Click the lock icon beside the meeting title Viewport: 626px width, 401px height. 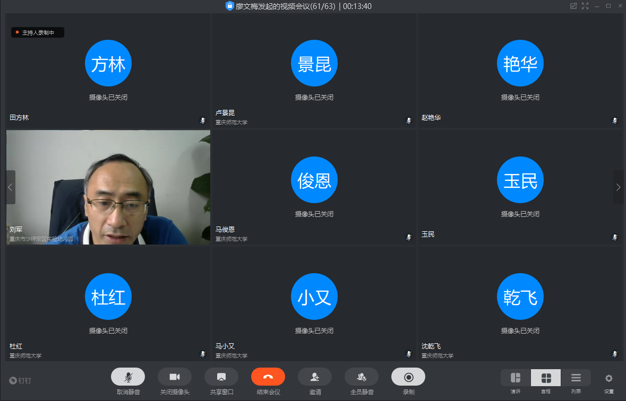pos(229,6)
